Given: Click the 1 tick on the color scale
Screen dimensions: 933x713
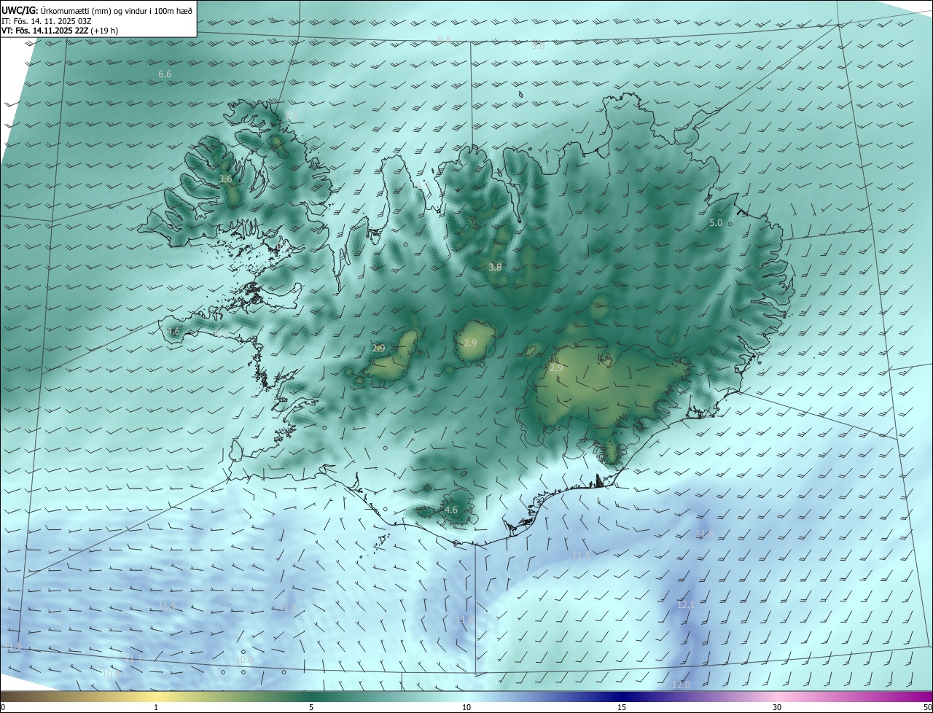Looking at the screenshot, I should point(156,707).
